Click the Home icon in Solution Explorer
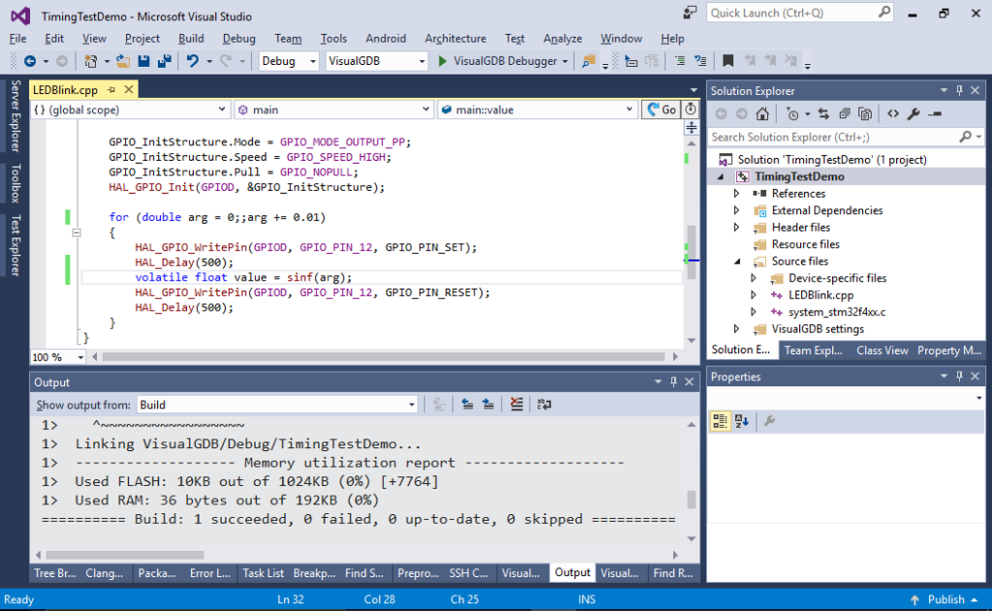992x611 pixels. click(x=763, y=114)
